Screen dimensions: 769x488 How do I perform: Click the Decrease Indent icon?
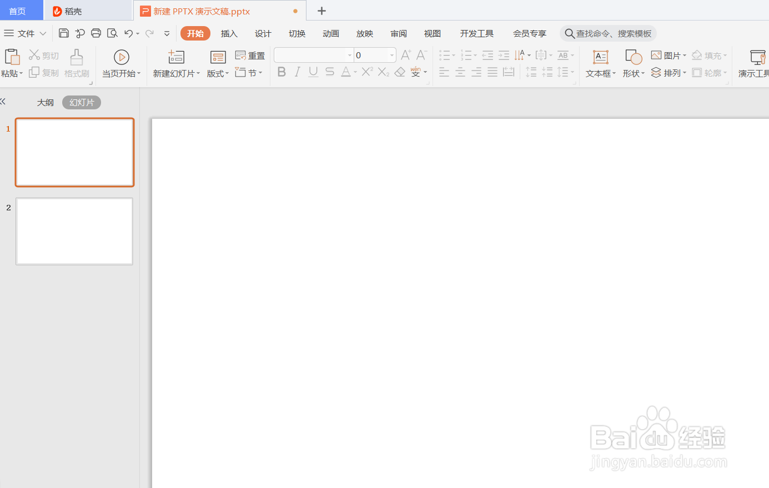click(487, 55)
